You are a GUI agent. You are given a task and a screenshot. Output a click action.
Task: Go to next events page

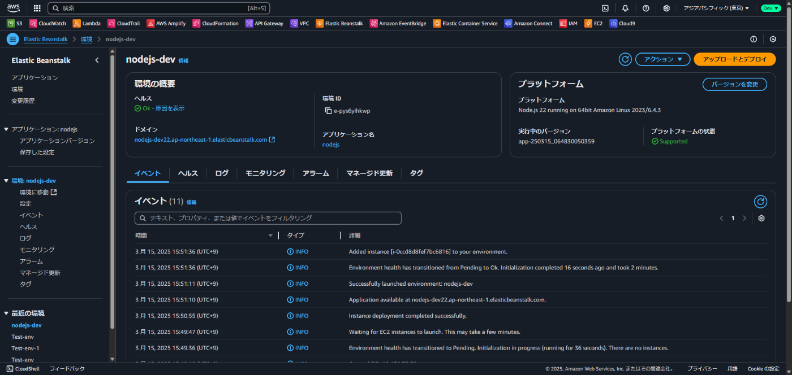pyautogui.click(x=744, y=218)
